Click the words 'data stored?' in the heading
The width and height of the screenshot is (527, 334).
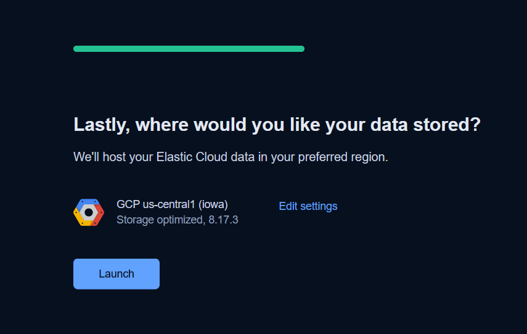coord(429,125)
